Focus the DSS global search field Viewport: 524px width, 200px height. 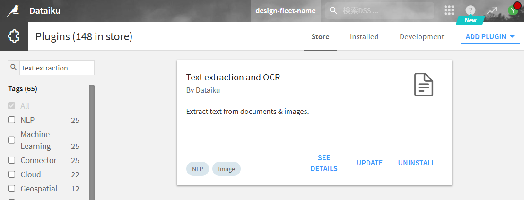pos(383,10)
